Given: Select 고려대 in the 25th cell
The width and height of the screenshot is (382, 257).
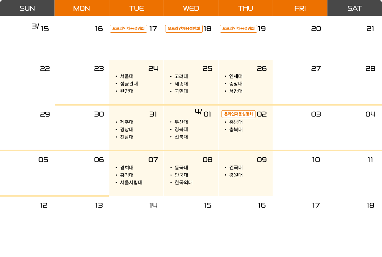Looking at the screenshot, I should [x=181, y=77].
